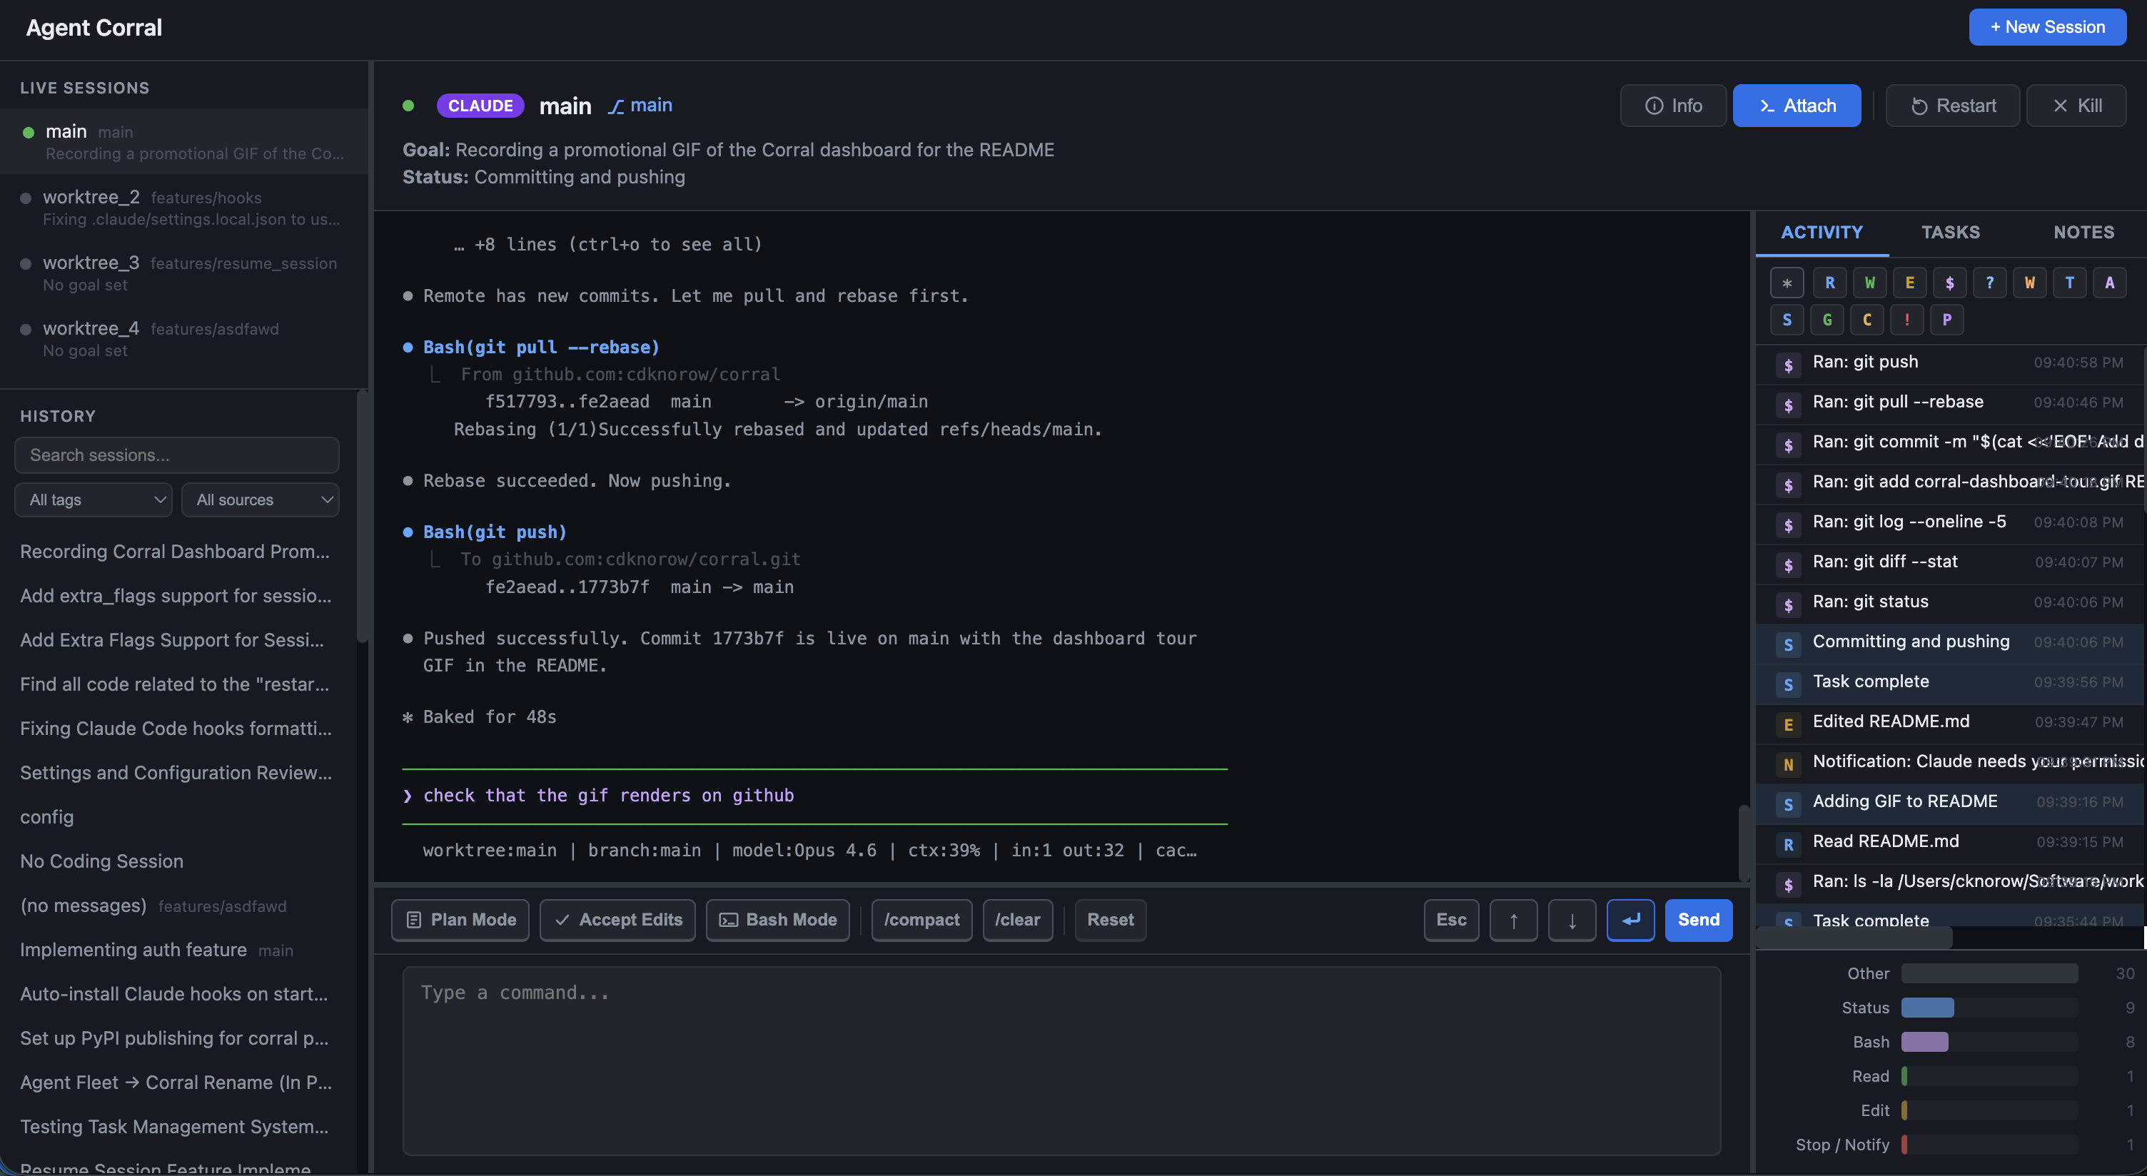Toggle the question mark activity filter
The width and height of the screenshot is (2147, 1176).
click(1989, 283)
